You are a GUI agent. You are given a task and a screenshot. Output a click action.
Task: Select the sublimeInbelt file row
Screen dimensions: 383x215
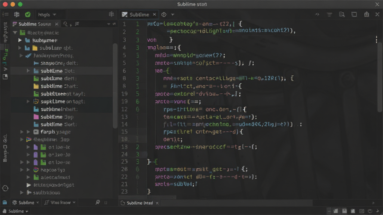(62, 109)
